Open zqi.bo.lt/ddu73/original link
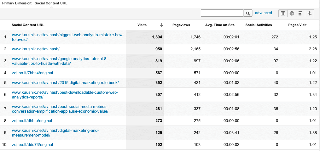 (32, 145)
